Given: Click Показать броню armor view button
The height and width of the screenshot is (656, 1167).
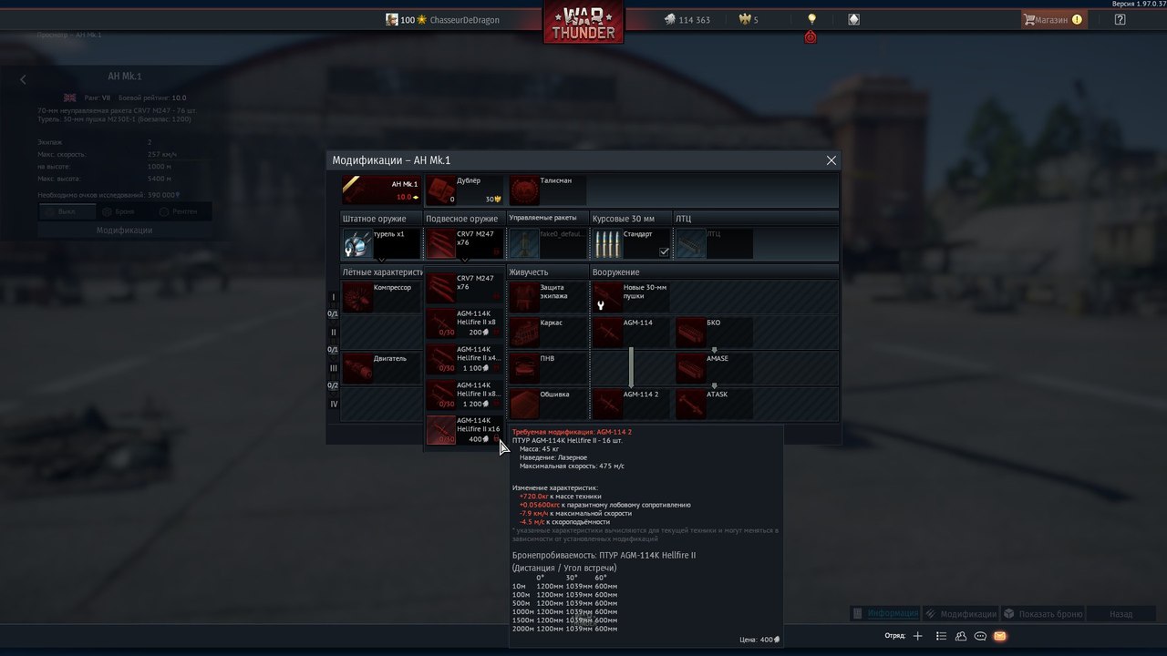Looking at the screenshot, I should pyautogui.click(x=1043, y=614).
